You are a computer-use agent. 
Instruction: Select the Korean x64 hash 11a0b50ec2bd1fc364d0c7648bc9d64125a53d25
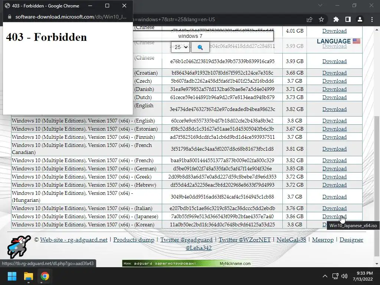pyautogui.click(x=222, y=225)
